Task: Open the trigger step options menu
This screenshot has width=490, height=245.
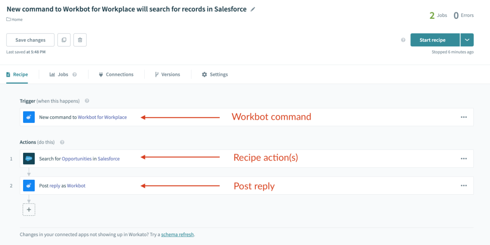Action: 464,117
